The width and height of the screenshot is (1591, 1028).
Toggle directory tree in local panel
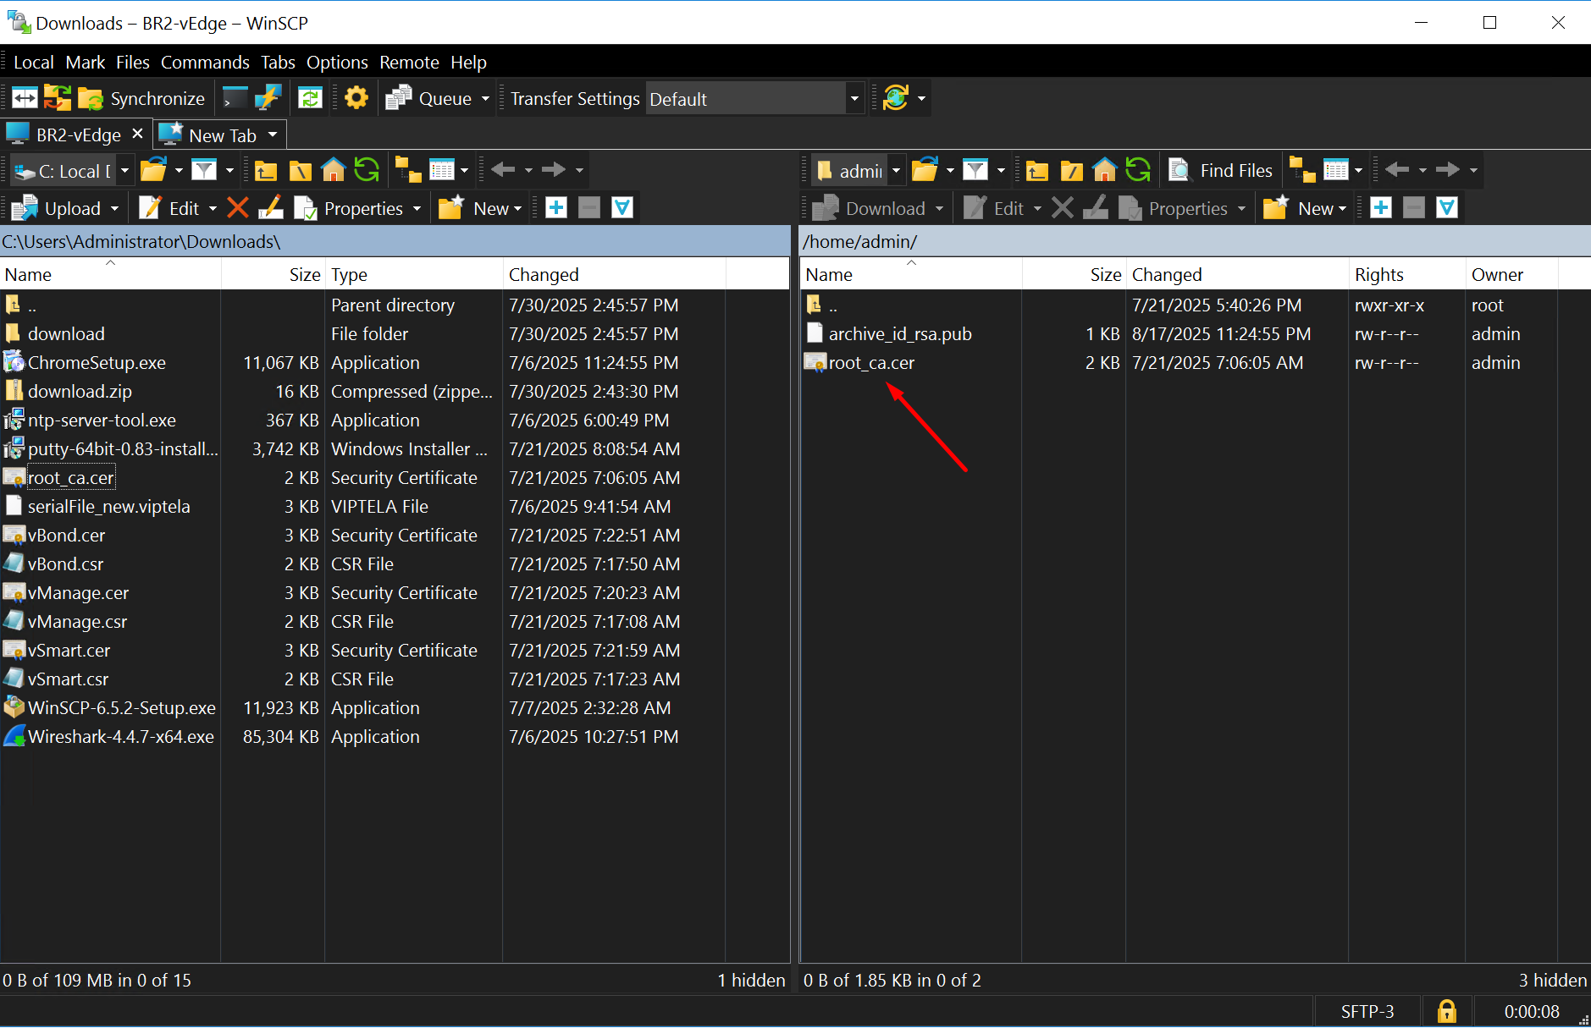pos(408,171)
